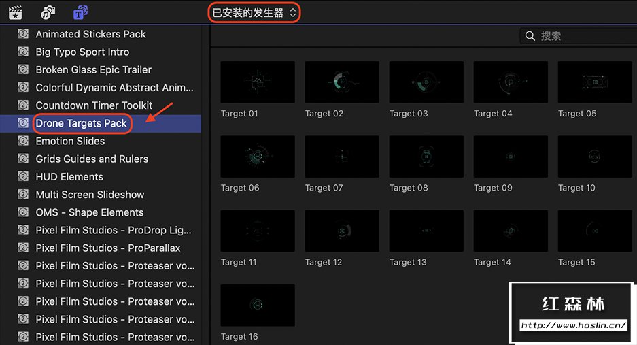The height and width of the screenshot is (345, 637).
Task: Select the Target 09 generator thumbnail
Action: 511,157
